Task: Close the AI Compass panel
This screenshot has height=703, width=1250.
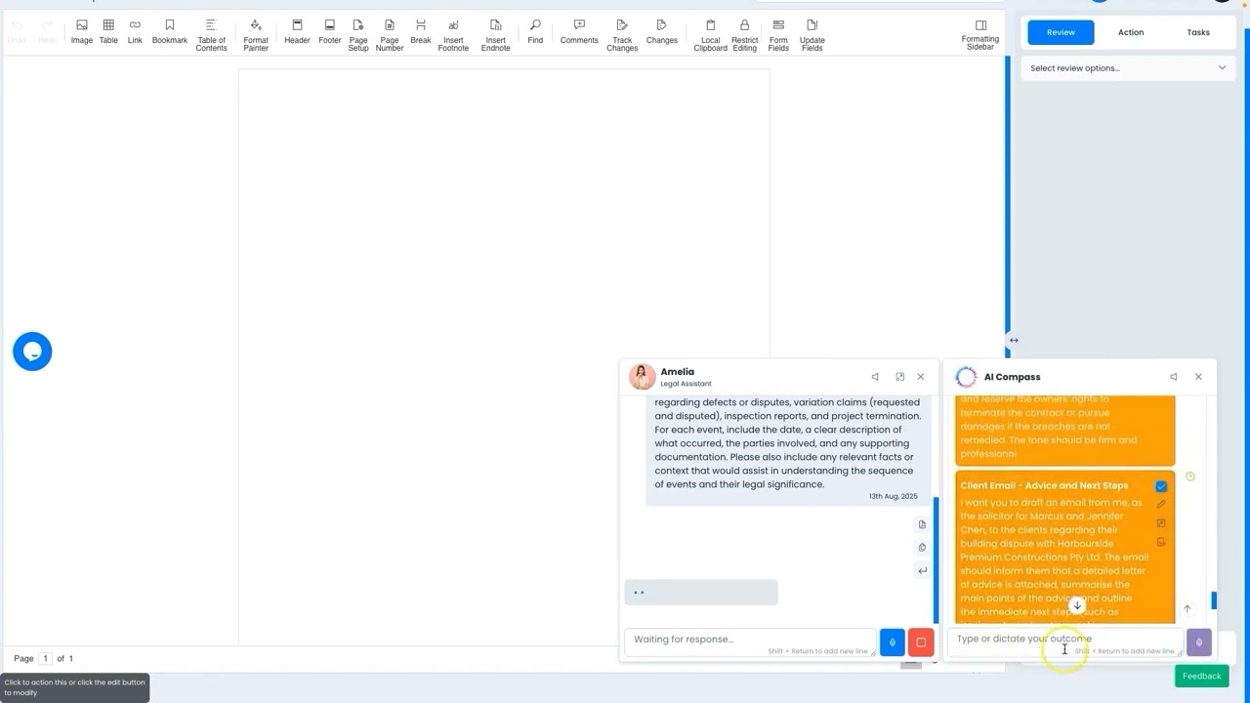Action: pyautogui.click(x=1198, y=377)
